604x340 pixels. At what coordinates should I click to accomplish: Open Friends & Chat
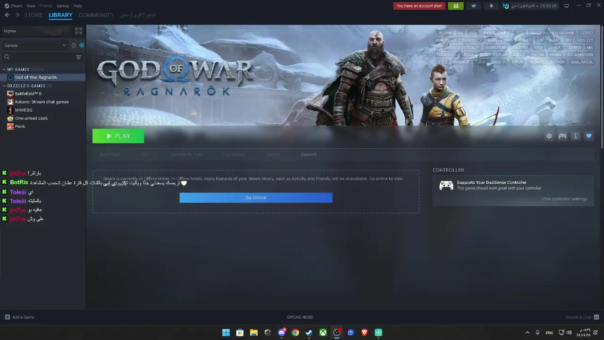click(x=582, y=317)
